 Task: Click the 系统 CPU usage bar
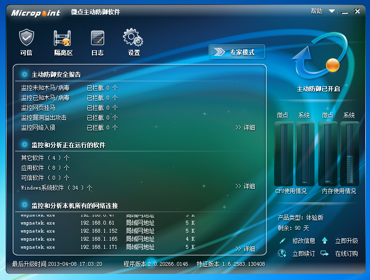tap(305, 154)
